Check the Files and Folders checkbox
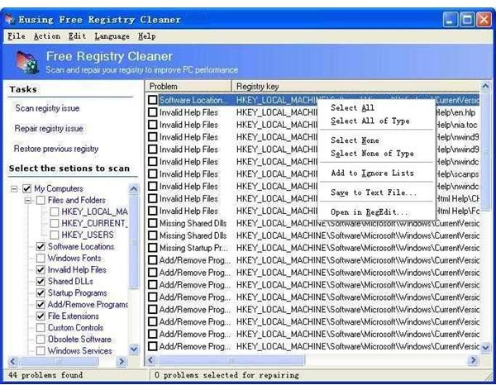 pos(41,201)
